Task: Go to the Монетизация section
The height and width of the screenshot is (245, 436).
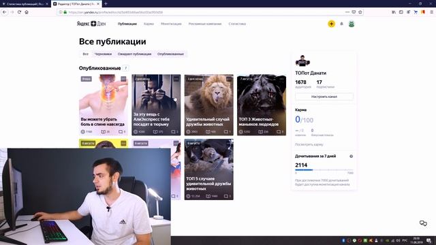Action: pos(171,24)
